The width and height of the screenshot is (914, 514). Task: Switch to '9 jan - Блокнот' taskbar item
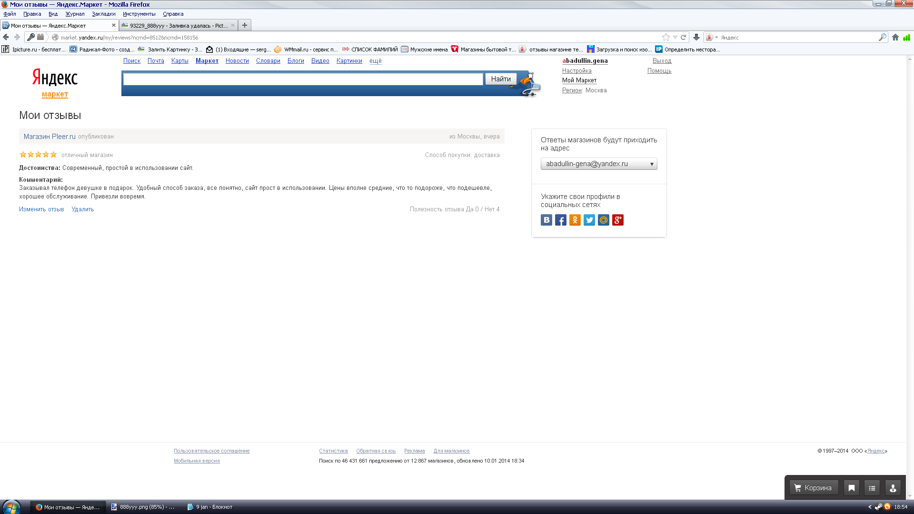[209, 507]
